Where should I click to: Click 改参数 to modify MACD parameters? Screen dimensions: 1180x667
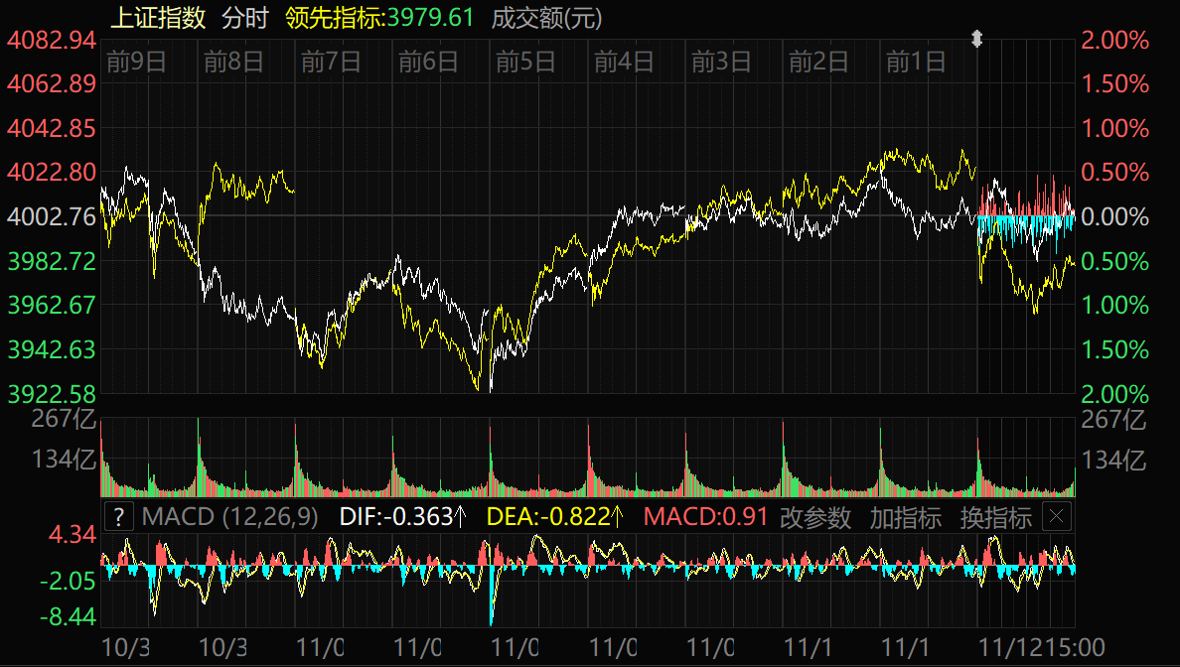click(815, 517)
